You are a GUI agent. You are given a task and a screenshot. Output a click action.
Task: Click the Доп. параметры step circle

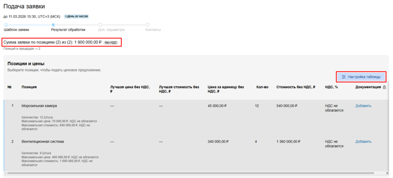(100, 25)
